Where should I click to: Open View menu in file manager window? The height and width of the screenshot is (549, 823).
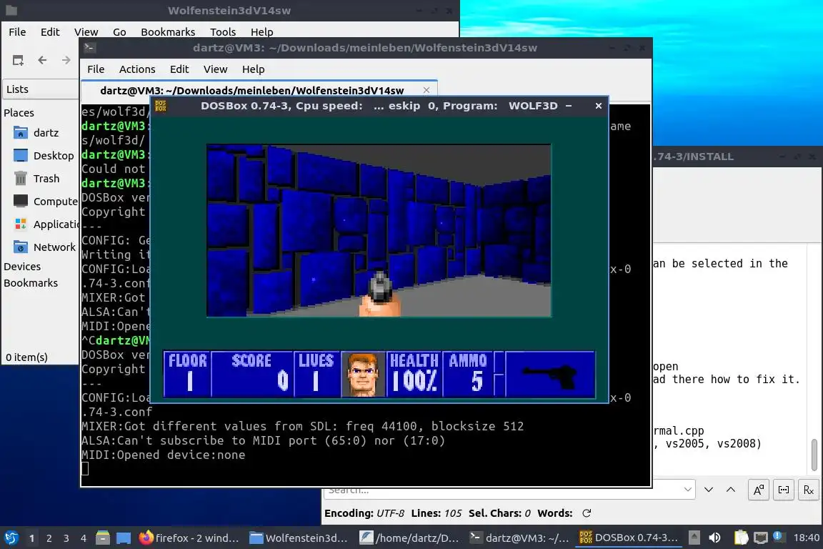click(x=86, y=32)
